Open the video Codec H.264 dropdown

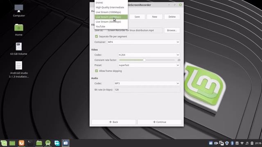coord(149,55)
